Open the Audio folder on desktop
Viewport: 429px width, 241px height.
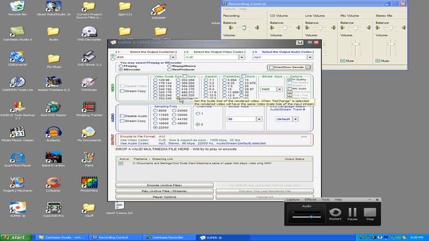pos(54,33)
